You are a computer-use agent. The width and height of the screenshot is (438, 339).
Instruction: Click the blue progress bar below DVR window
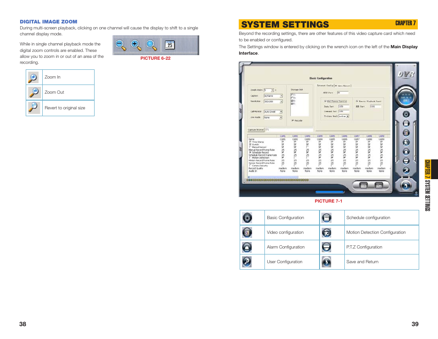pyautogui.click(x=330, y=192)
